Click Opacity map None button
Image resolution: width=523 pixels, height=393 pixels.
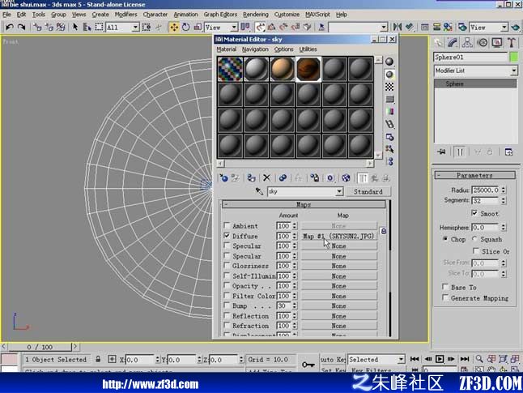(x=339, y=286)
